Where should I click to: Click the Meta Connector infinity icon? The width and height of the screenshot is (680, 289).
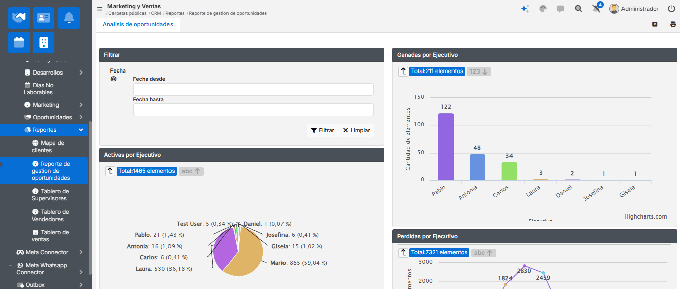pyautogui.click(x=20, y=252)
